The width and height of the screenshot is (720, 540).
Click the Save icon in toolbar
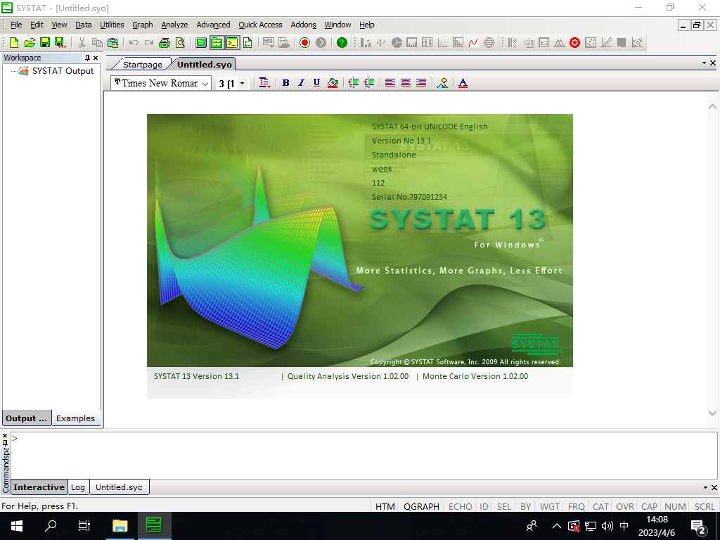point(45,43)
